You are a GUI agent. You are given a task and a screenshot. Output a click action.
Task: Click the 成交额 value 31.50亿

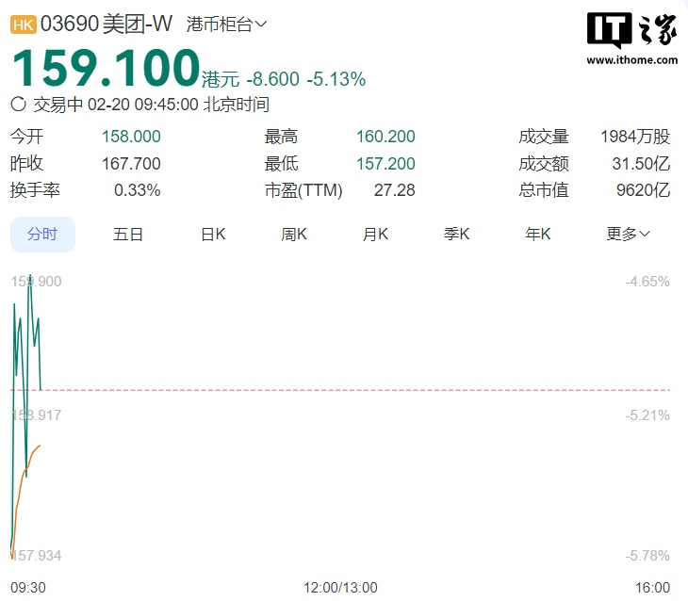click(641, 164)
